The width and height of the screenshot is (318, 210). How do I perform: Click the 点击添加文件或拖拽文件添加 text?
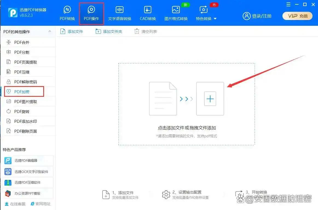pyautogui.click(x=187, y=128)
